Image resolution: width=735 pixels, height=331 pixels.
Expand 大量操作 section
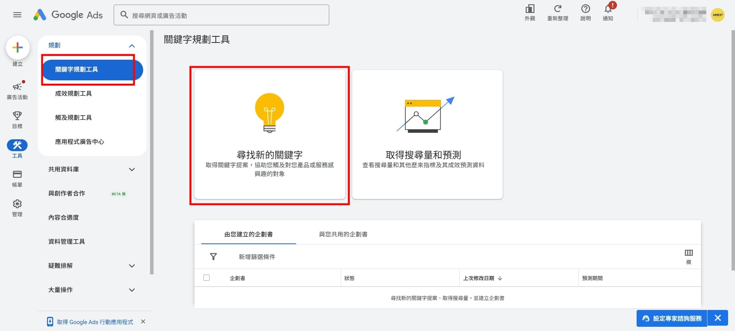click(x=132, y=290)
